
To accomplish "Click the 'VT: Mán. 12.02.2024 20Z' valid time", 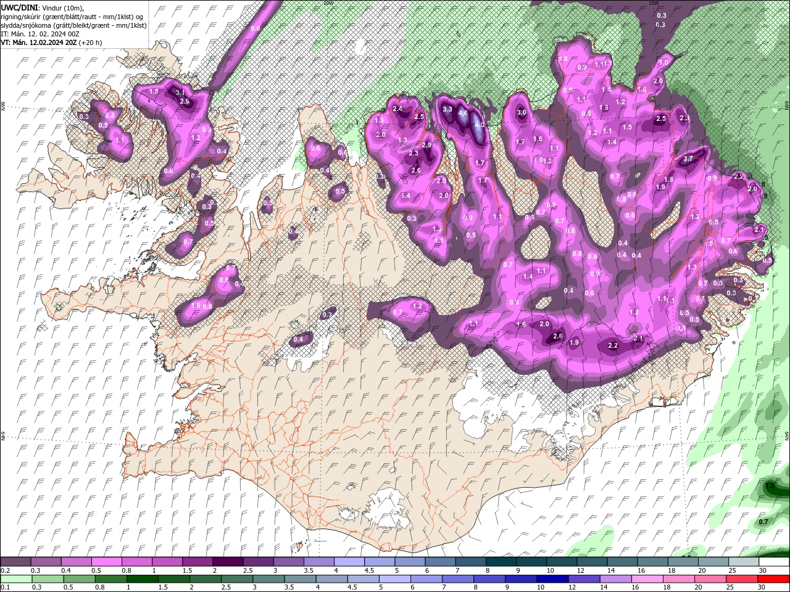I will 38,43.
